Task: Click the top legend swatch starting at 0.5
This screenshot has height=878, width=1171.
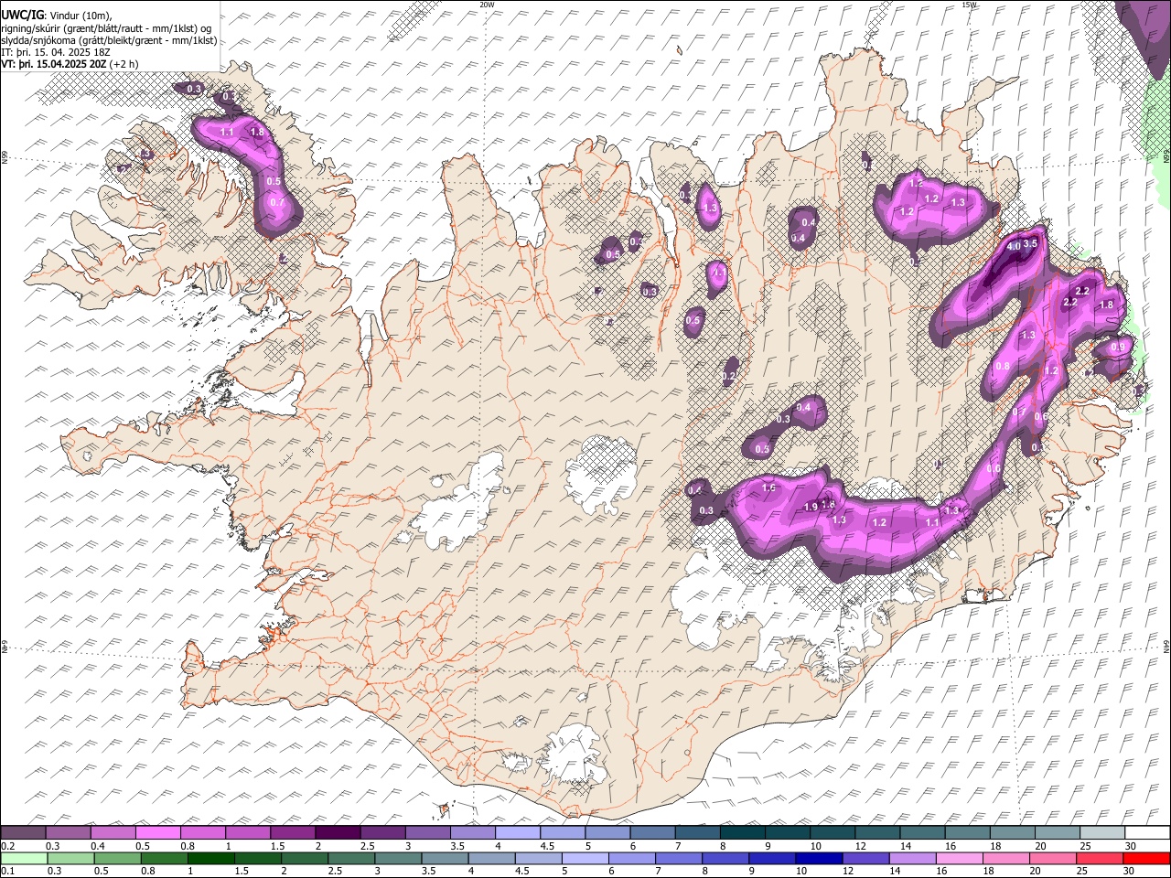Action: click(x=158, y=832)
